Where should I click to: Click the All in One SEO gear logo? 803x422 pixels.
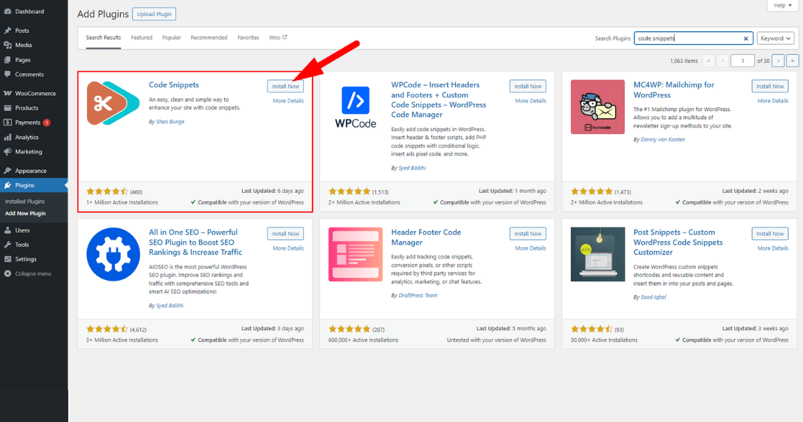pos(113,255)
